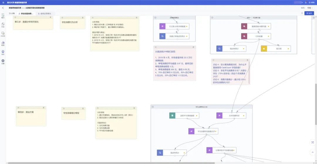Collapse the 第三步：数据分析和可视化 note

15,17
